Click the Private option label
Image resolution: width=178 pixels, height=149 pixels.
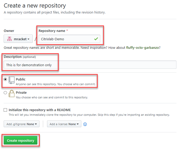pyautogui.click(x=21, y=92)
